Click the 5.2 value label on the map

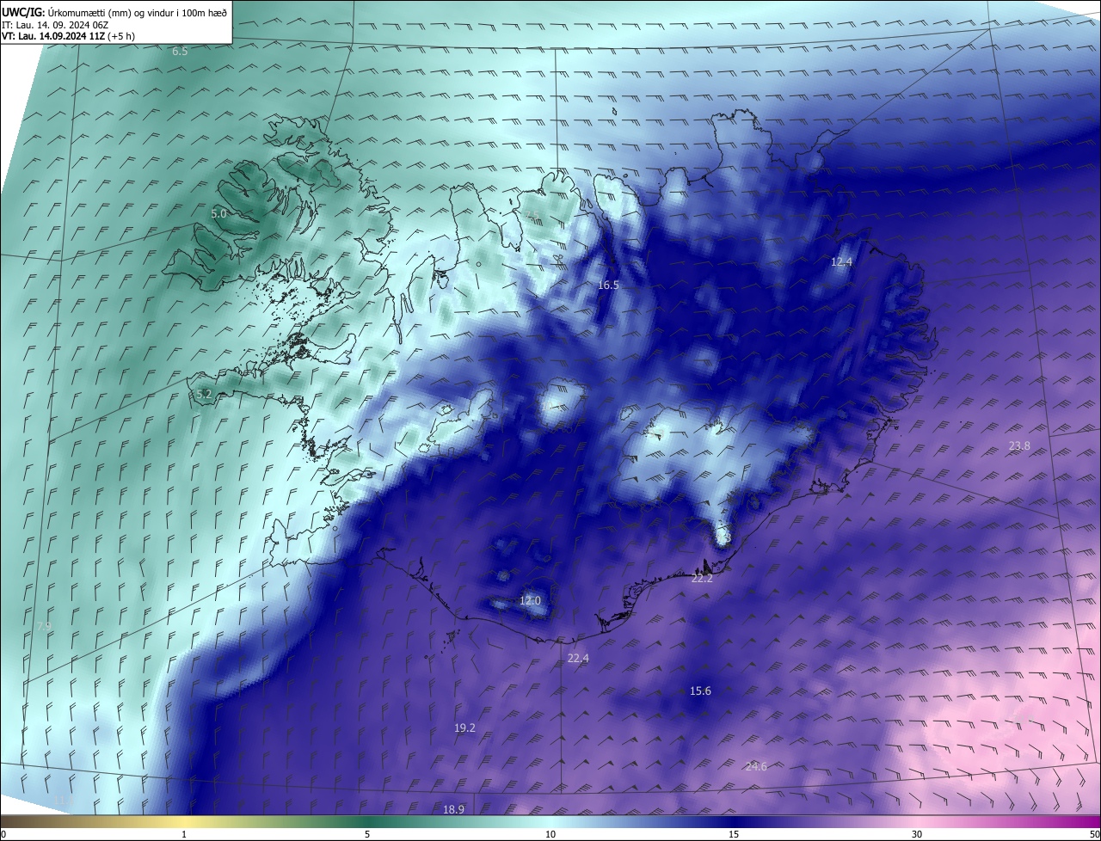203,395
